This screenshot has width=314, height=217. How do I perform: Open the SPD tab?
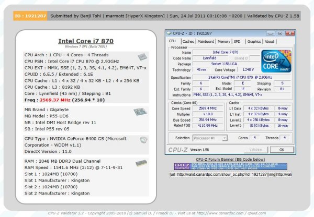pyautogui.click(x=237, y=42)
